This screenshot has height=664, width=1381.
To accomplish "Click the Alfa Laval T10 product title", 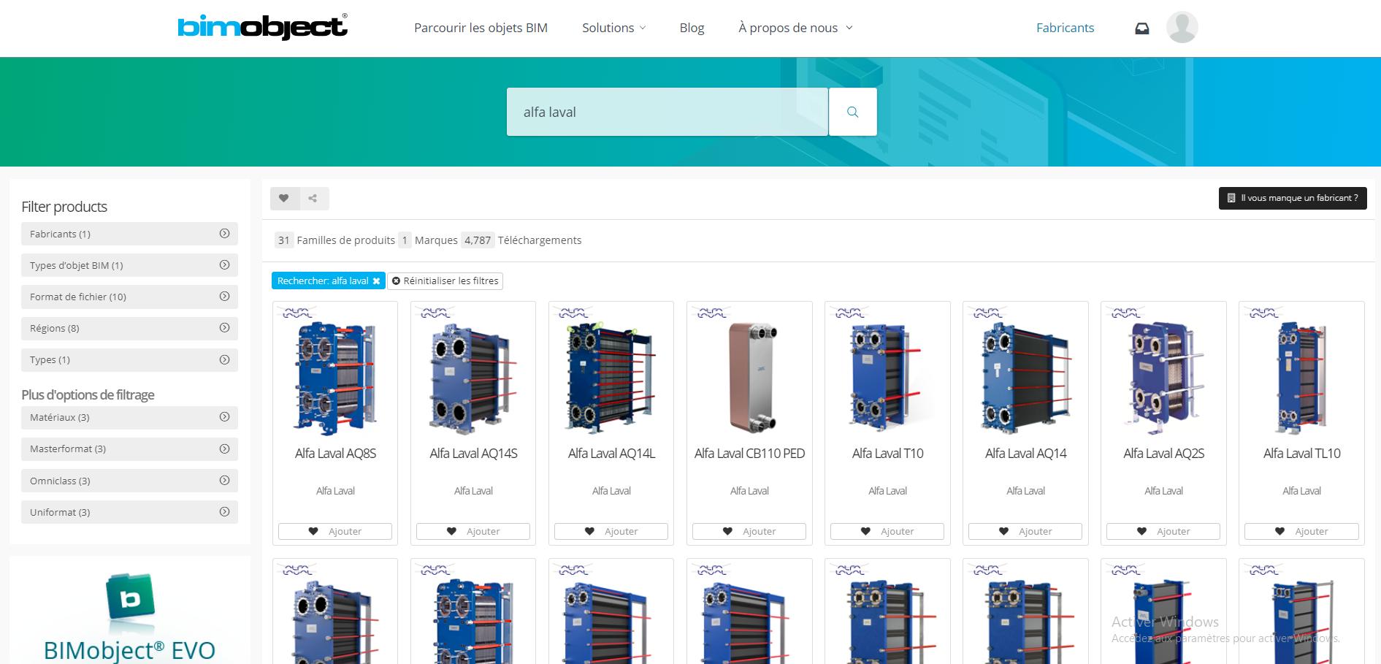I will pyautogui.click(x=887, y=454).
